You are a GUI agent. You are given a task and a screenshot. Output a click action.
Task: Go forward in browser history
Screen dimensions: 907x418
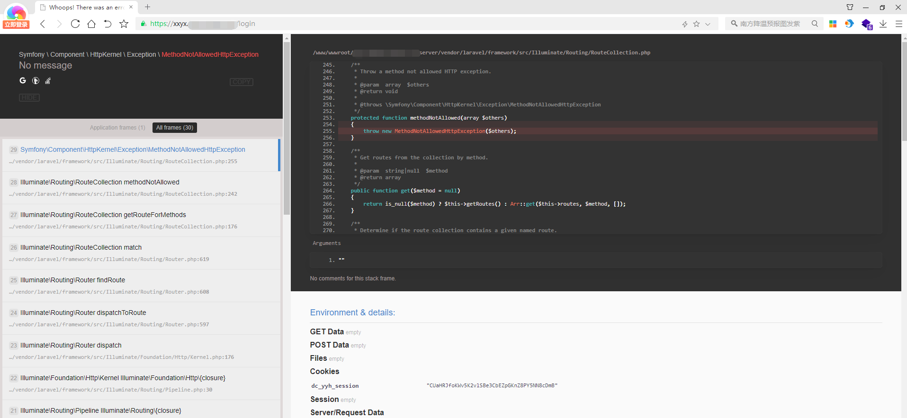59,24
